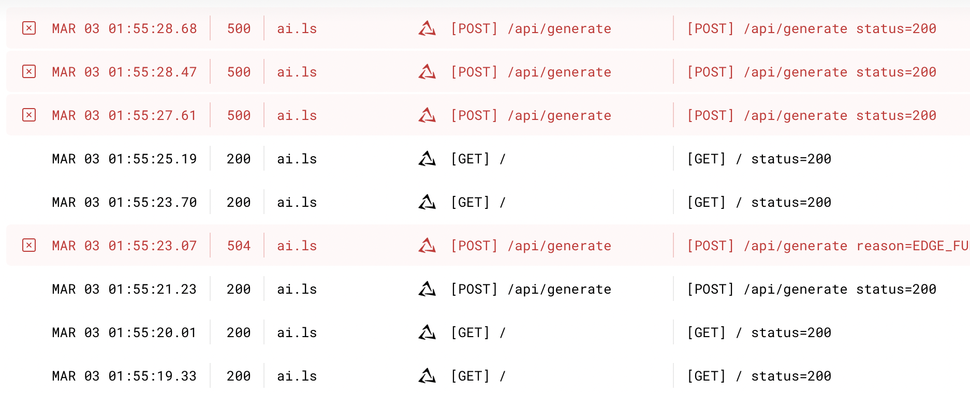Viewport: 970px width, 394px height.
Task: Open log entry at 01:55:28.47
Action: point(124,72)
